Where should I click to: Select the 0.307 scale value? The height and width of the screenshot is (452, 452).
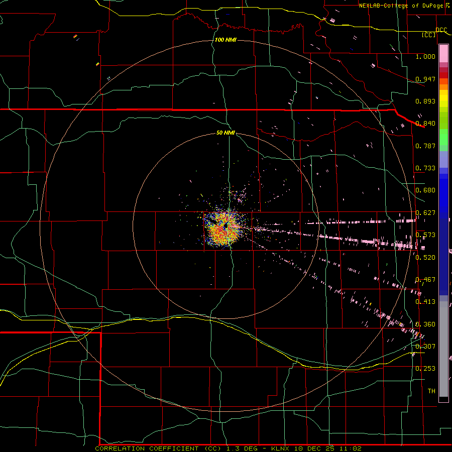pos(425,347)
